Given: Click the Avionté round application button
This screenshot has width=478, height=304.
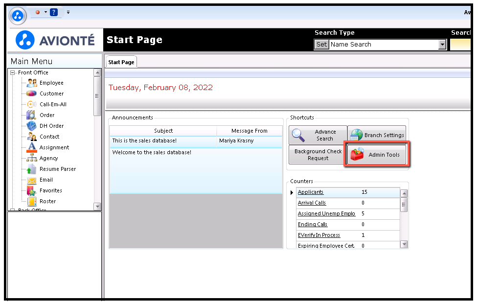Looking at the screenshot, I should coord(18,16).
